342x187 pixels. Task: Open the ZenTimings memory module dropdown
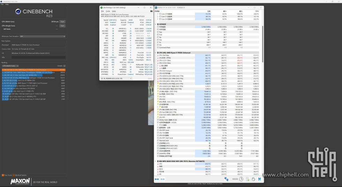pyautogui.click(x=116, y=78)
